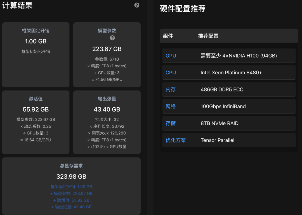Click the 批次大小: 32 line
The height and width of the screenshot is (215, 302).
pyautogui.click(x=107, y=119)
